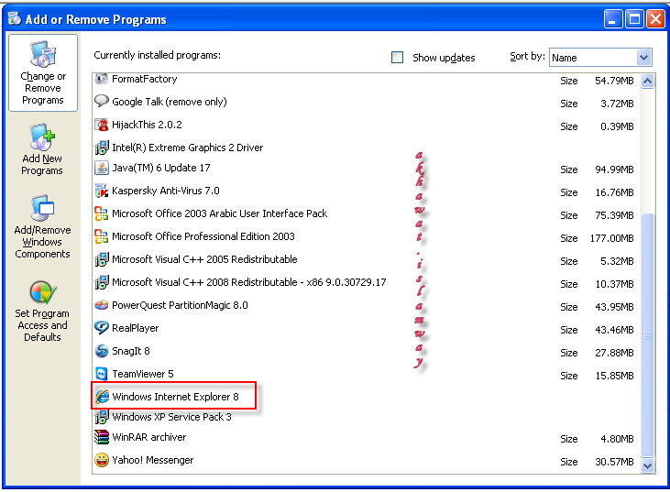
Task: Select the FormatFactory entry
Action: click(367, 80)
